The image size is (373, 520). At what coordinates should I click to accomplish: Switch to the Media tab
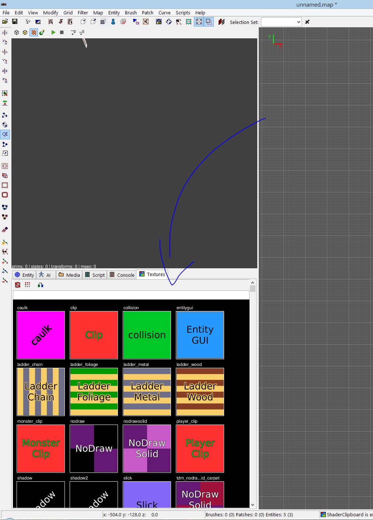pyautogui.click(x=69, y=275)
